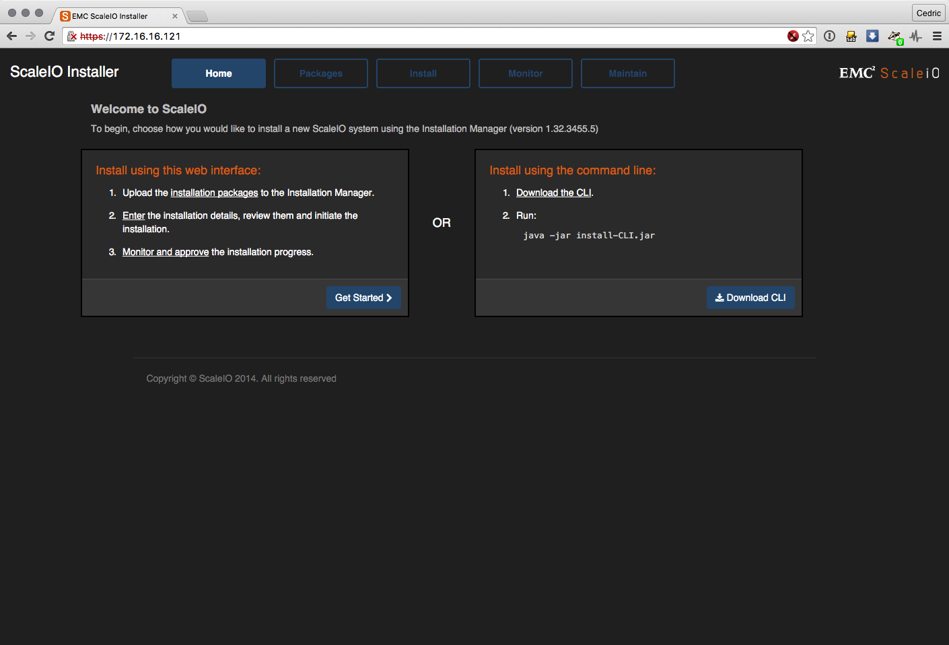Click the Download CLI button

pos(750,298)
